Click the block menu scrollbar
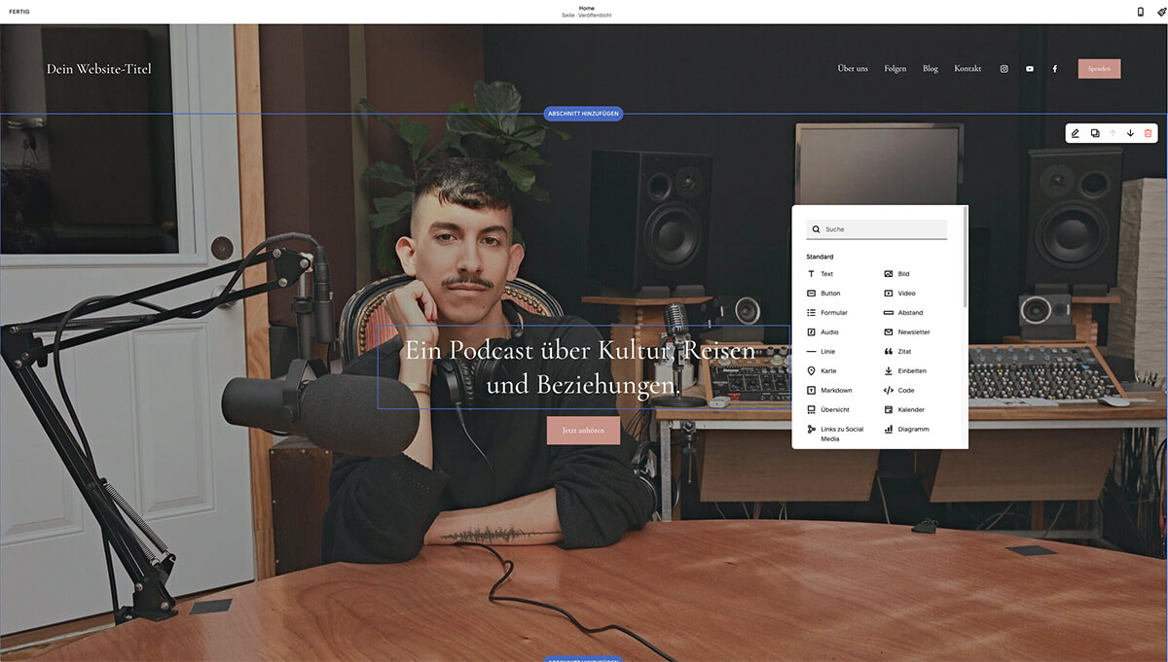 pyautogui.click(x=966, y=258)
